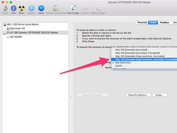Click the Convert toolbar icon
177x133 pixels.
tap(85, 8)
